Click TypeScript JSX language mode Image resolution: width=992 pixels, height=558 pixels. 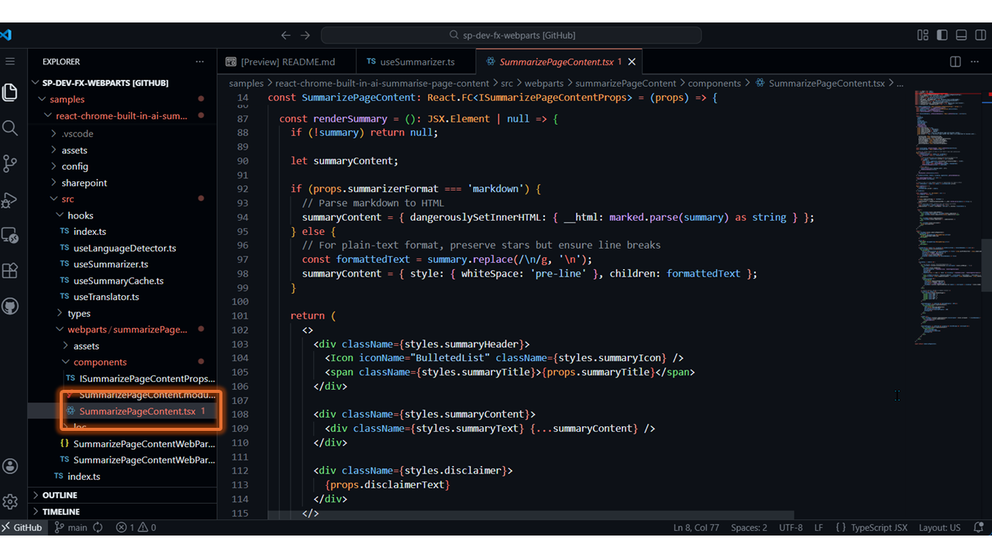(878, 528)
